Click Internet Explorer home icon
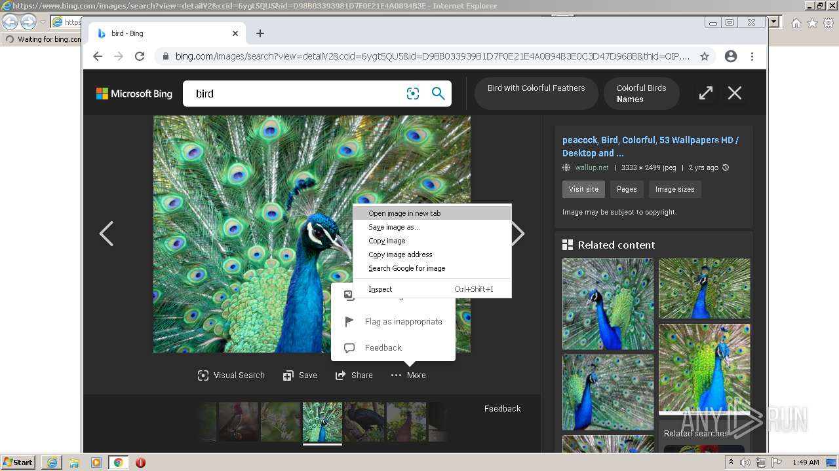Viewport: 839px width, 471px height. pyautogui.click(x=796, y=23)
